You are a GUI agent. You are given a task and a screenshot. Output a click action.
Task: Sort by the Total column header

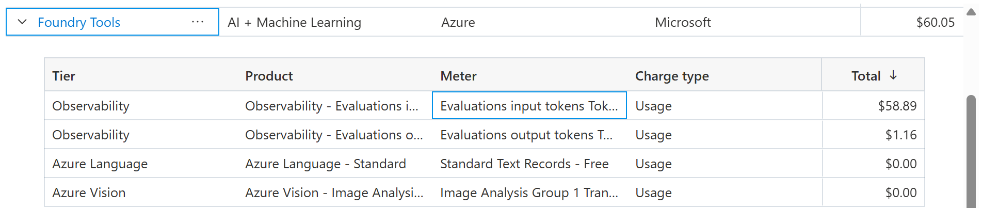pos(866,76)
